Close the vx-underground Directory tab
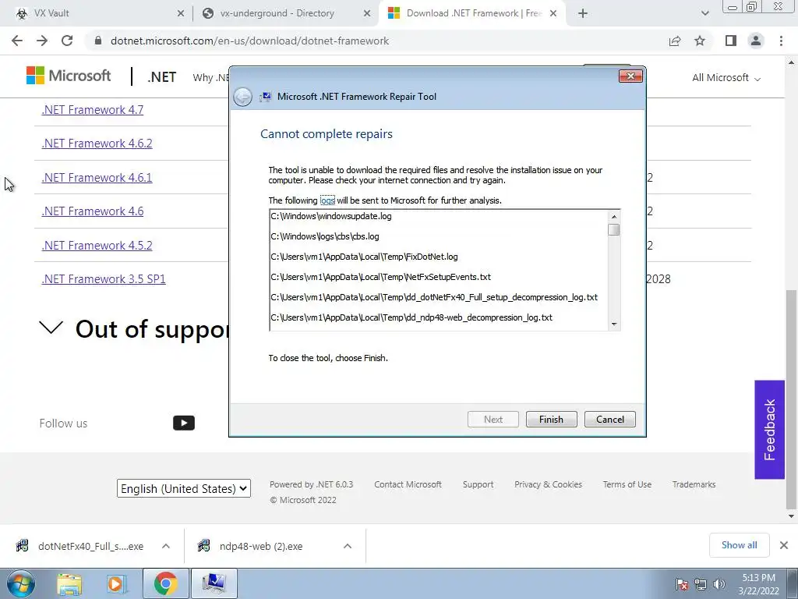798x599 pixels. tap(367, 14)
